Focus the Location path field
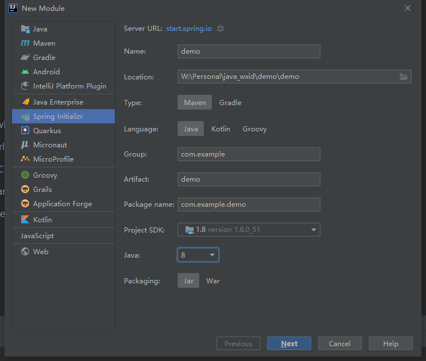 pyautogui.click(x=295, y=77)
